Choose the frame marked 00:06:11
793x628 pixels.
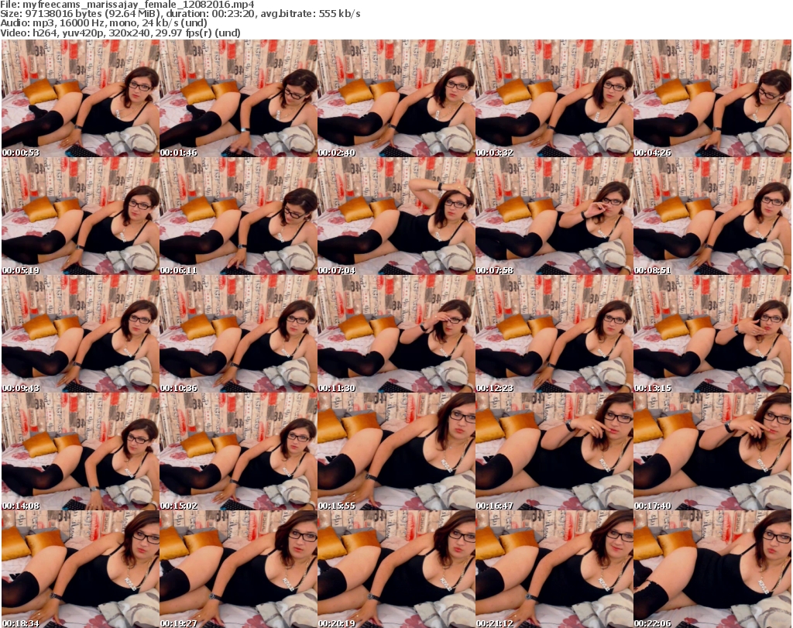[239, 216]
